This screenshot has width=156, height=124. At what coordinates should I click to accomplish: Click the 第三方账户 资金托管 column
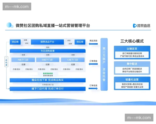(104, 64)
